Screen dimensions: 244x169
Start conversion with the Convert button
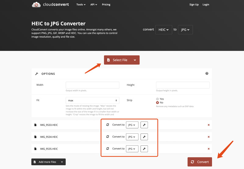pyautogui.click(x=200, y=162)
